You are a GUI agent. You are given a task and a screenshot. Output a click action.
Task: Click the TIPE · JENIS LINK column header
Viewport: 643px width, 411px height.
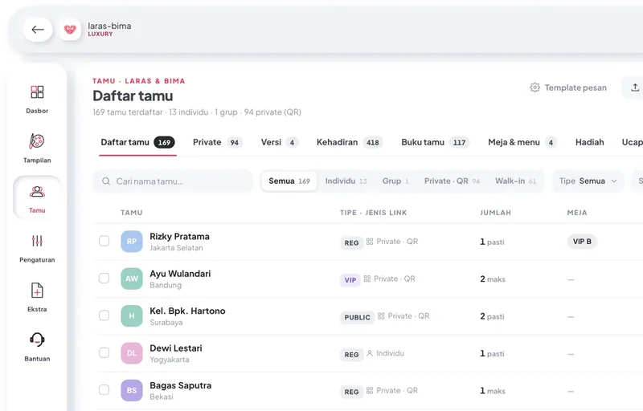[x=373, y=213]
